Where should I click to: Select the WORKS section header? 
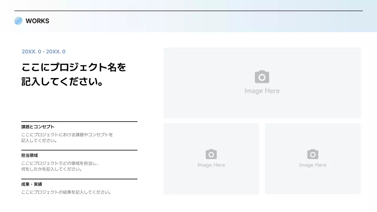click(x=37, y=21)
